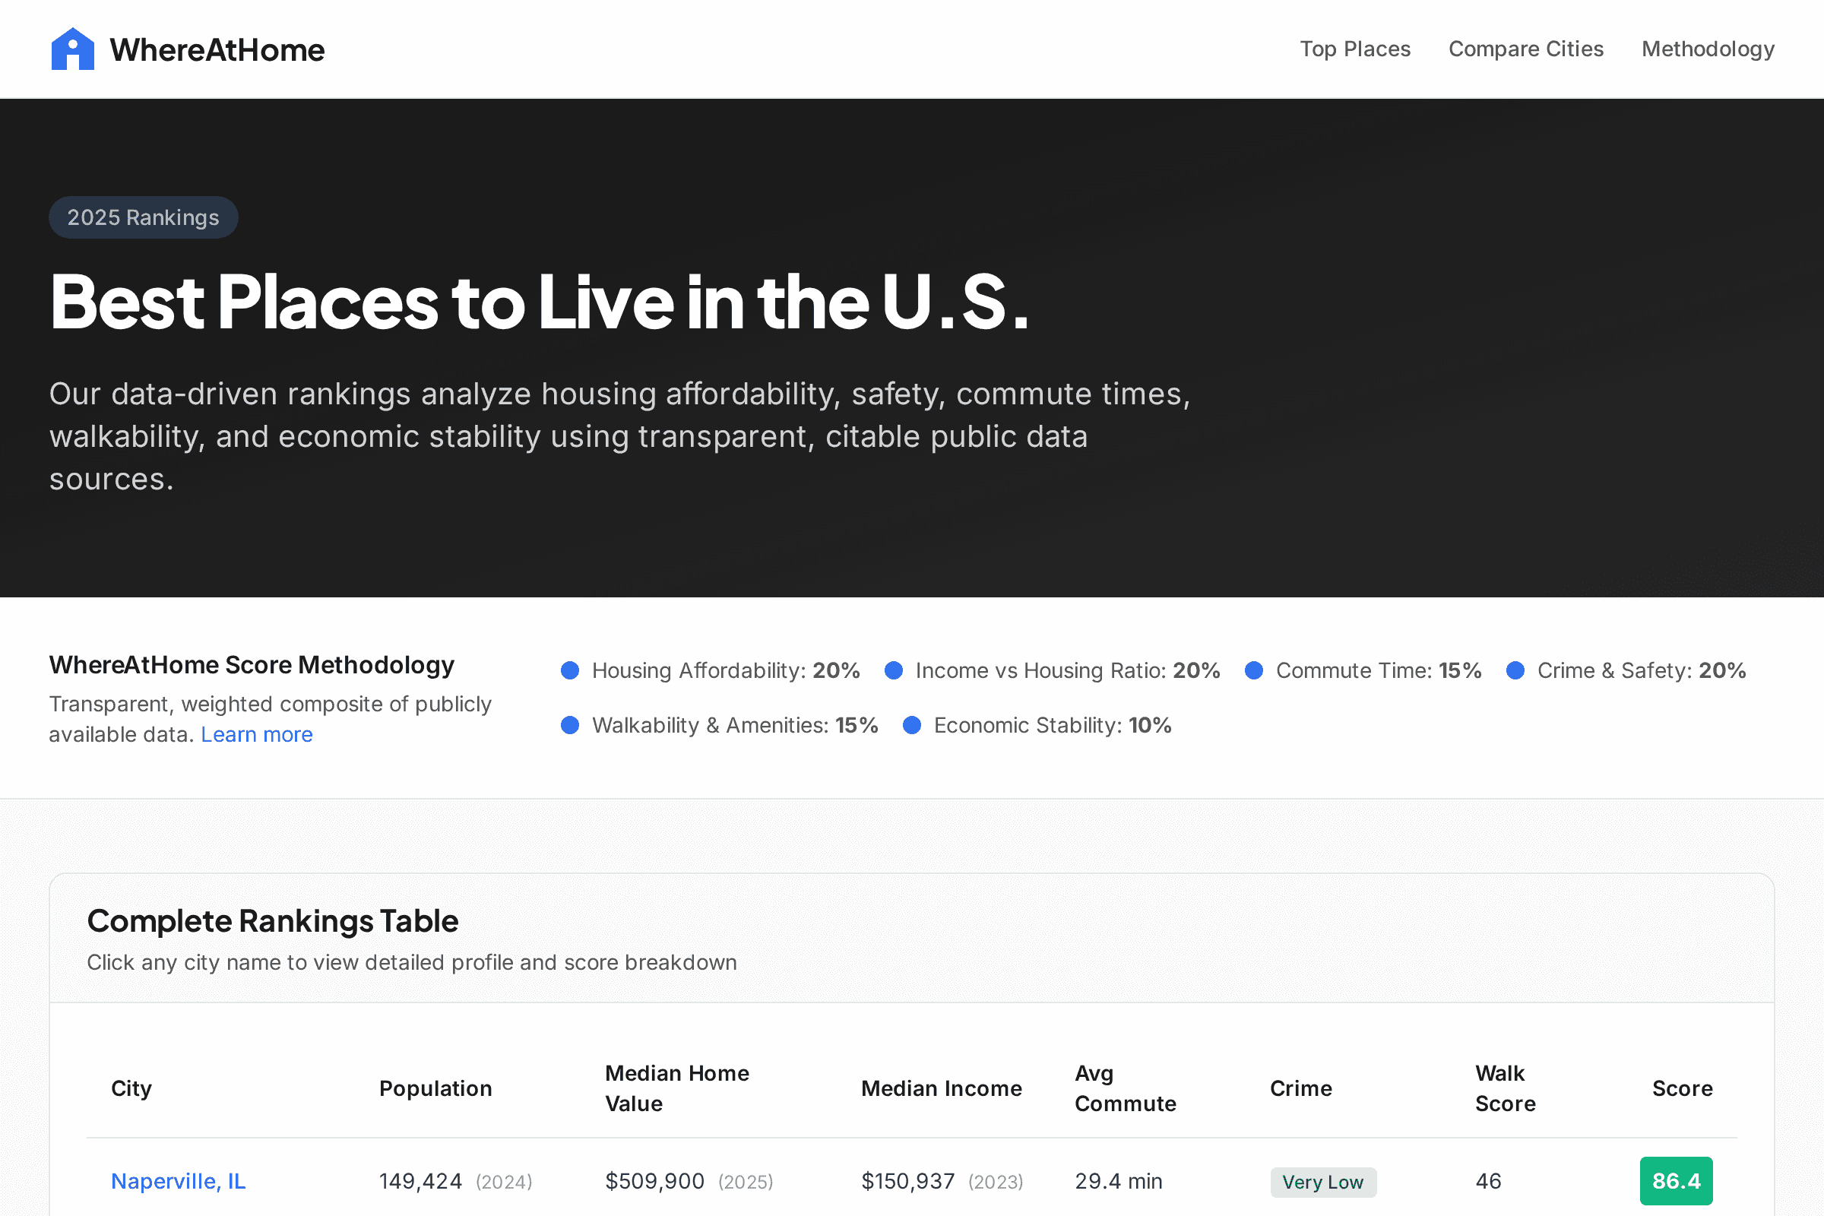
Task: Click the Commute Time bullet indicator
Action: tap(1256, 670)
